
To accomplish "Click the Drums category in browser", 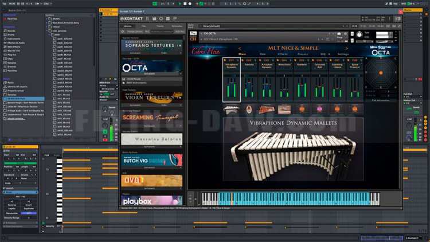I will pyautogui.click(x=12, y=34).
